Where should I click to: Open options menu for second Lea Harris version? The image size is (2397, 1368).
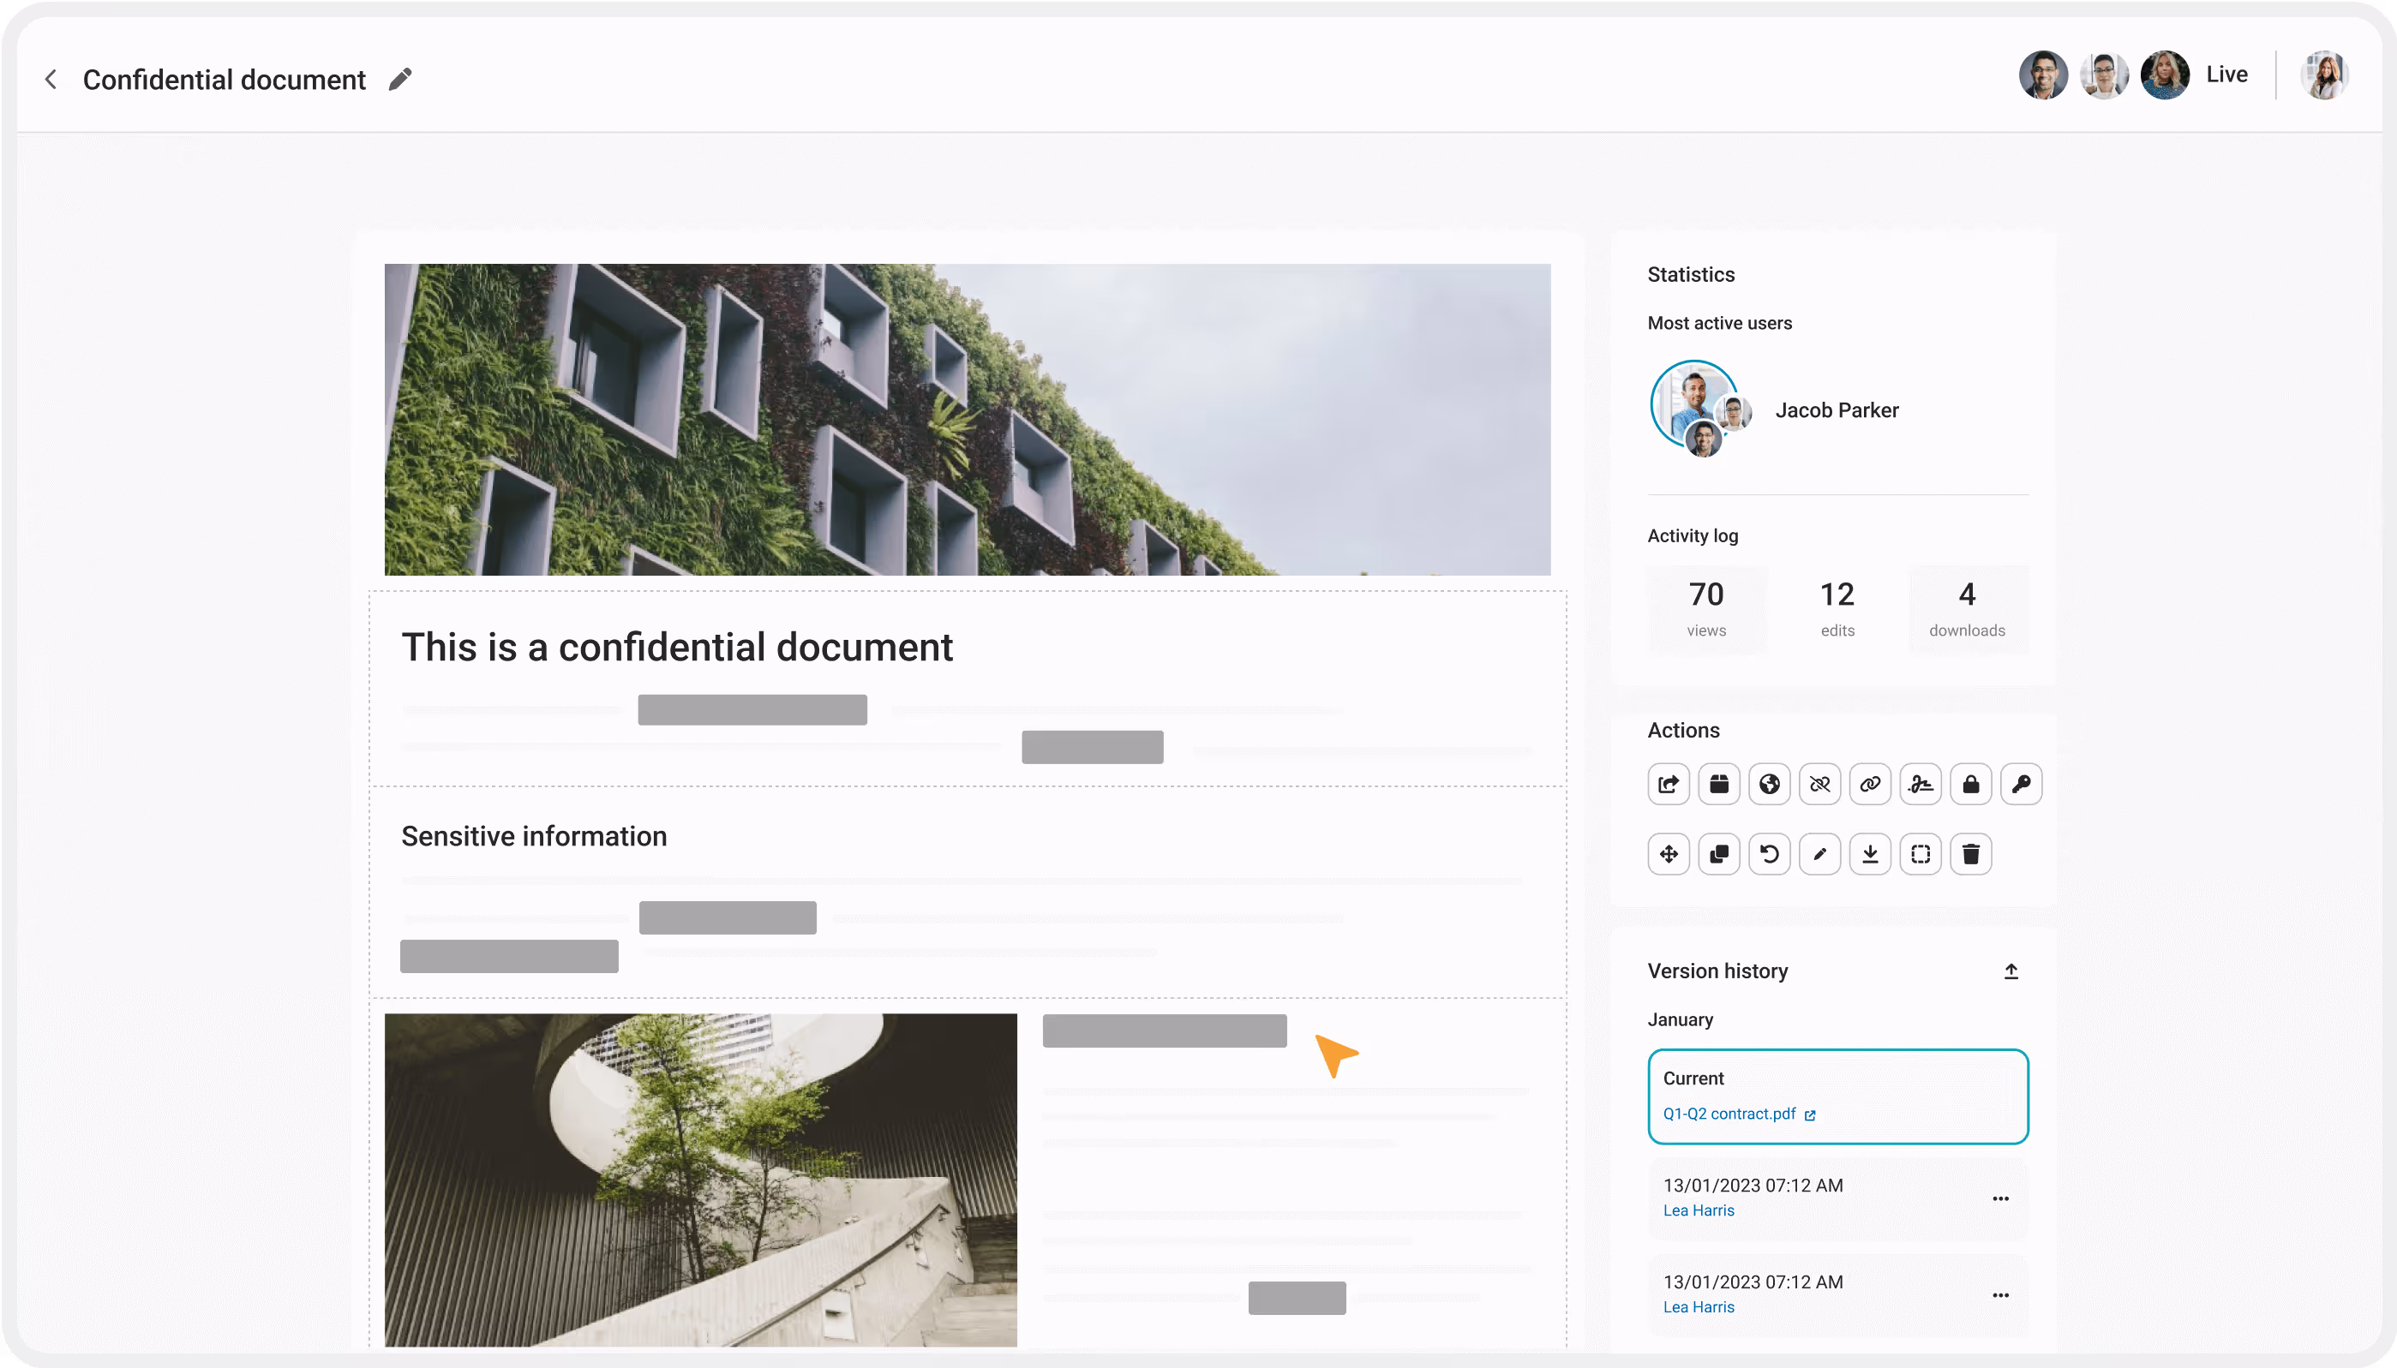[x=2000, y=1296]
